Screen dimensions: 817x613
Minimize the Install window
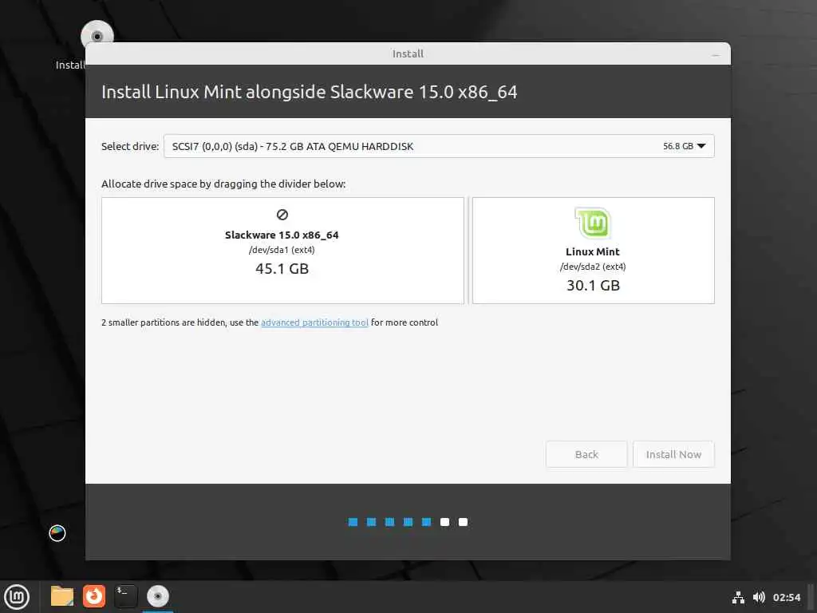click(716, 54)
